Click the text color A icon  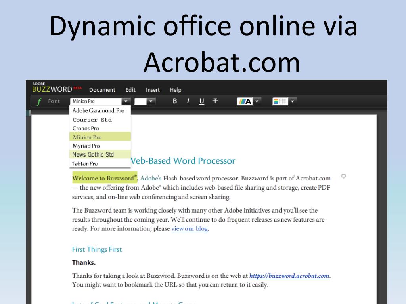245,101
